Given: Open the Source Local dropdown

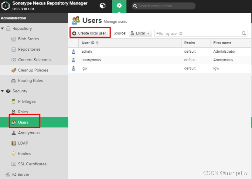Looking at the screenshot, I should coord(140,33).
